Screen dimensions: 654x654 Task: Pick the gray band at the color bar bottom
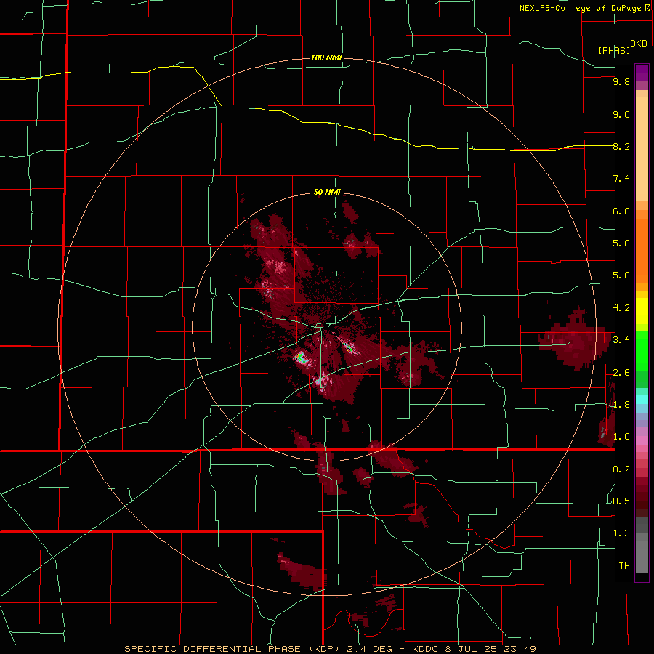point(642,553)
